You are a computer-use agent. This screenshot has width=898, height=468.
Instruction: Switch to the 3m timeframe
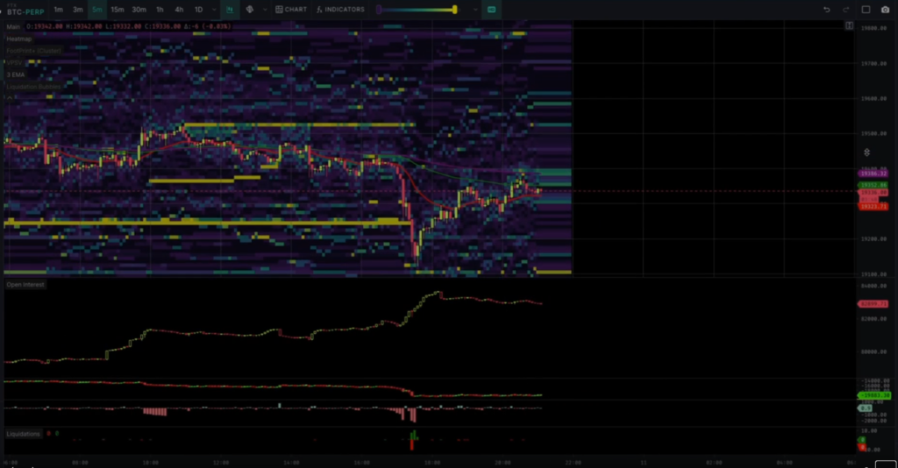78,10
